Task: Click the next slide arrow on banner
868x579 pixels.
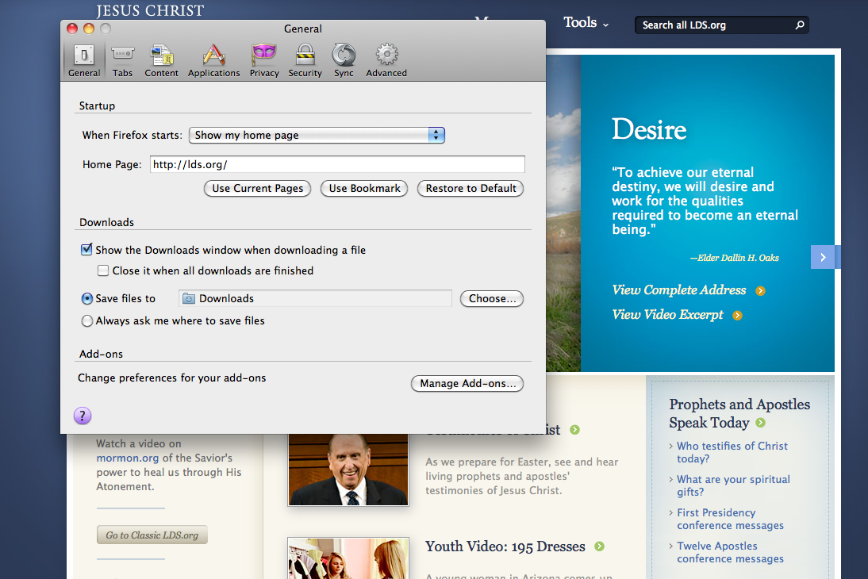Action: coord(823,258)
